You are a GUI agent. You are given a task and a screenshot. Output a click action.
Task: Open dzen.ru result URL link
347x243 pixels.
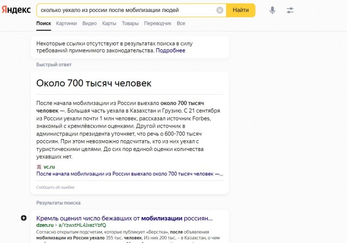[71, 225]
